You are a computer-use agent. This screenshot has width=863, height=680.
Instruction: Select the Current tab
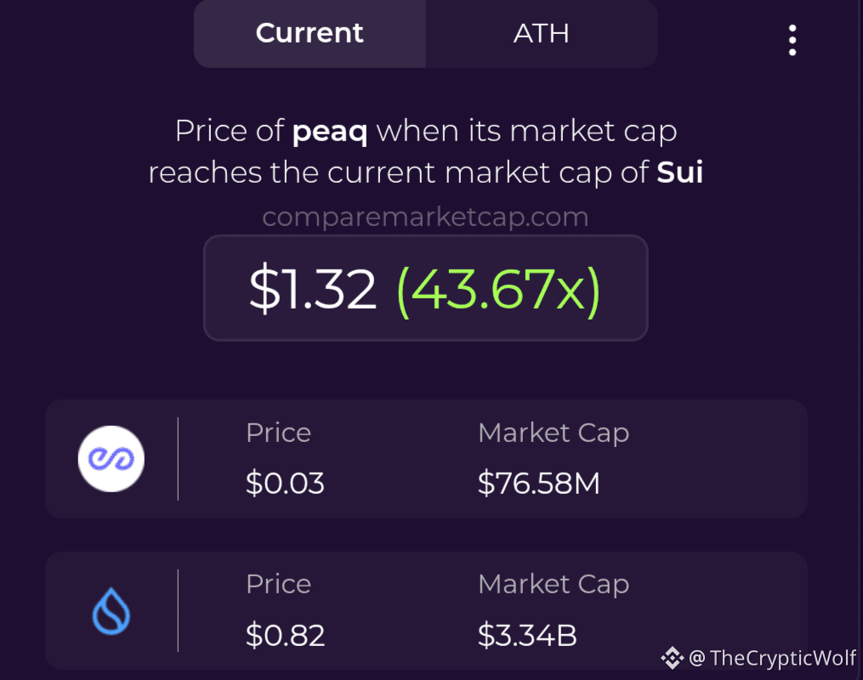pyautogui.click(x=309, y=33)
